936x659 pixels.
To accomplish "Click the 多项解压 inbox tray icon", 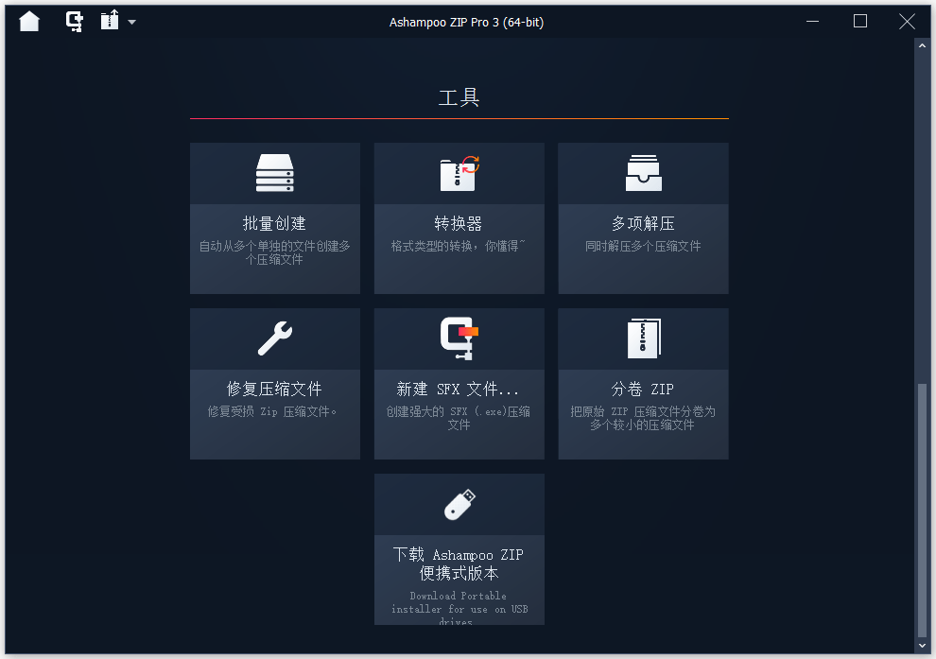I will tap(644, 173).
